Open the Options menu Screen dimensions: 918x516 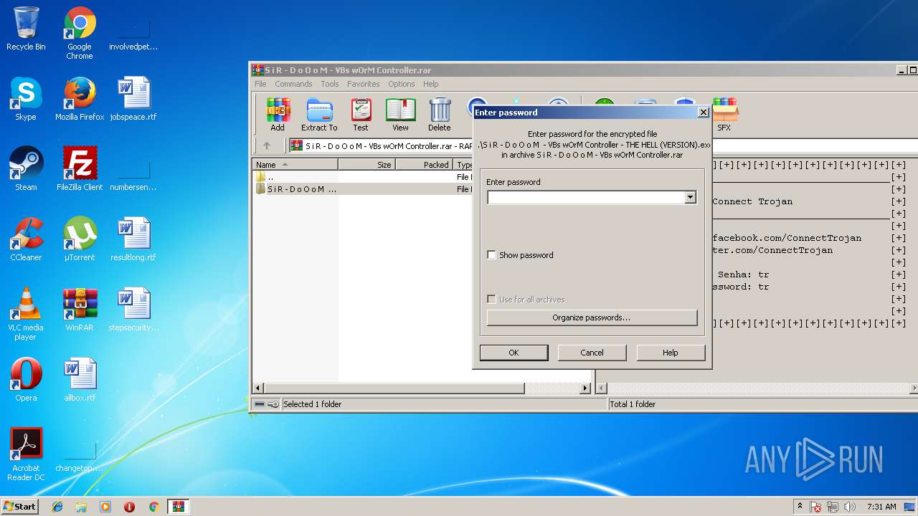click(402, 84)
